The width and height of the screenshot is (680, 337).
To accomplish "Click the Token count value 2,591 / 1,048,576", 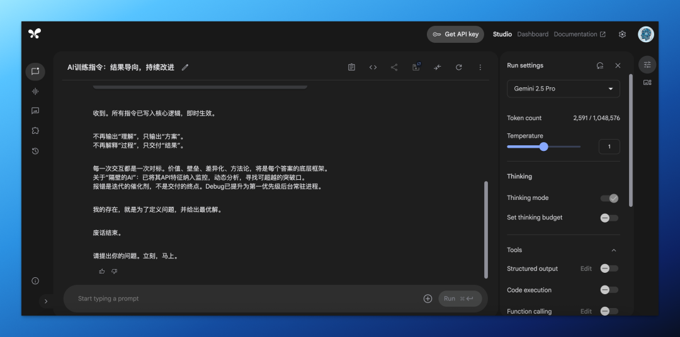I will (596, 118).
